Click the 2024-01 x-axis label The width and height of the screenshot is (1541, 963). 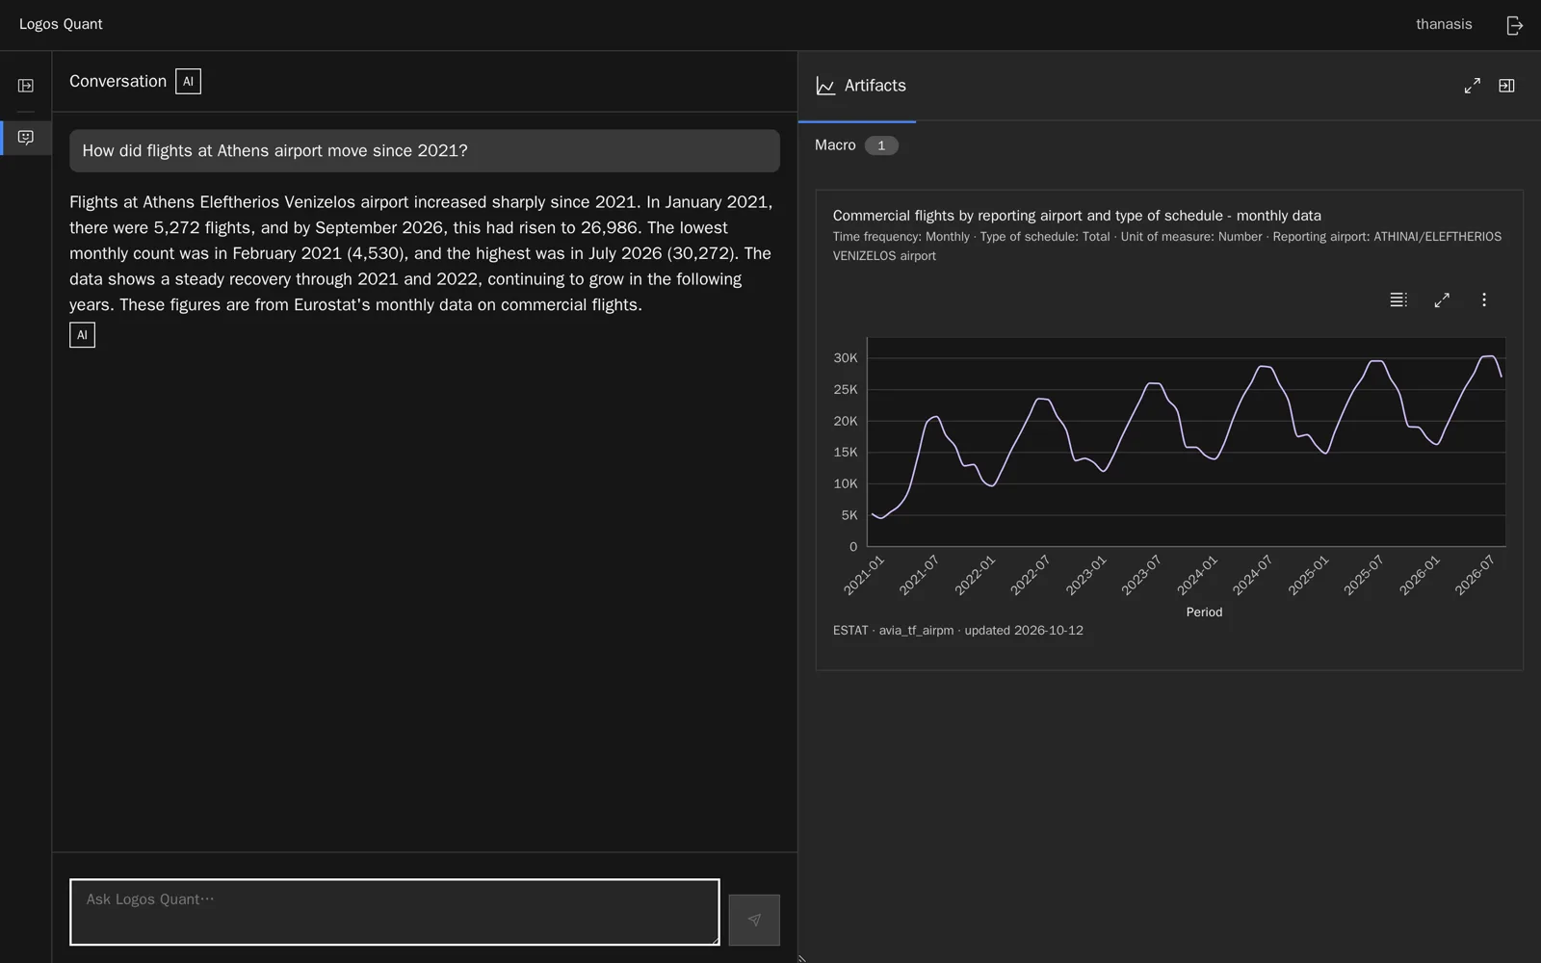(1197, 575)
